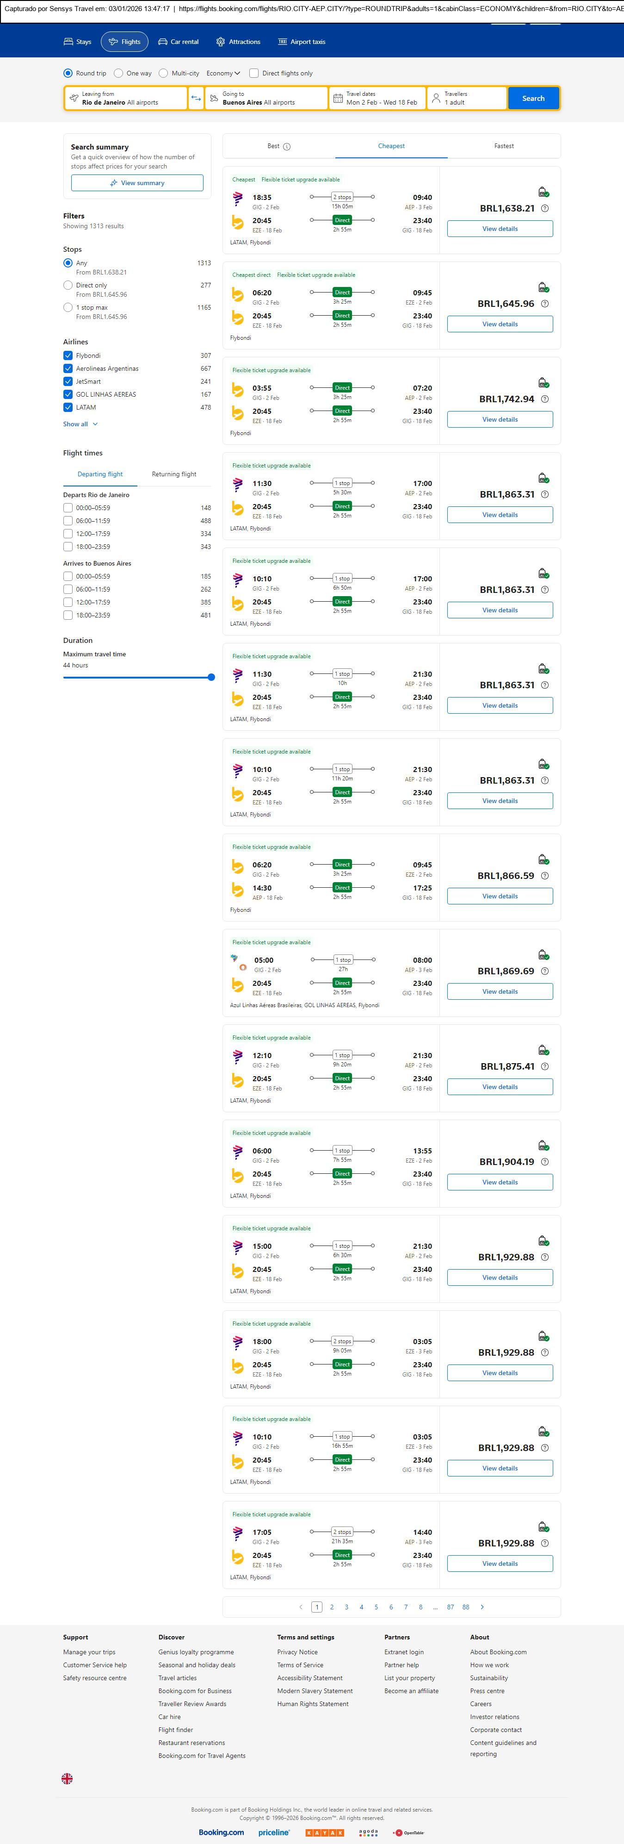Screen dimensions: 624x1844
Task: Click the help icon next to BRL1,638.21 price
Action: [x=544, y=208]
